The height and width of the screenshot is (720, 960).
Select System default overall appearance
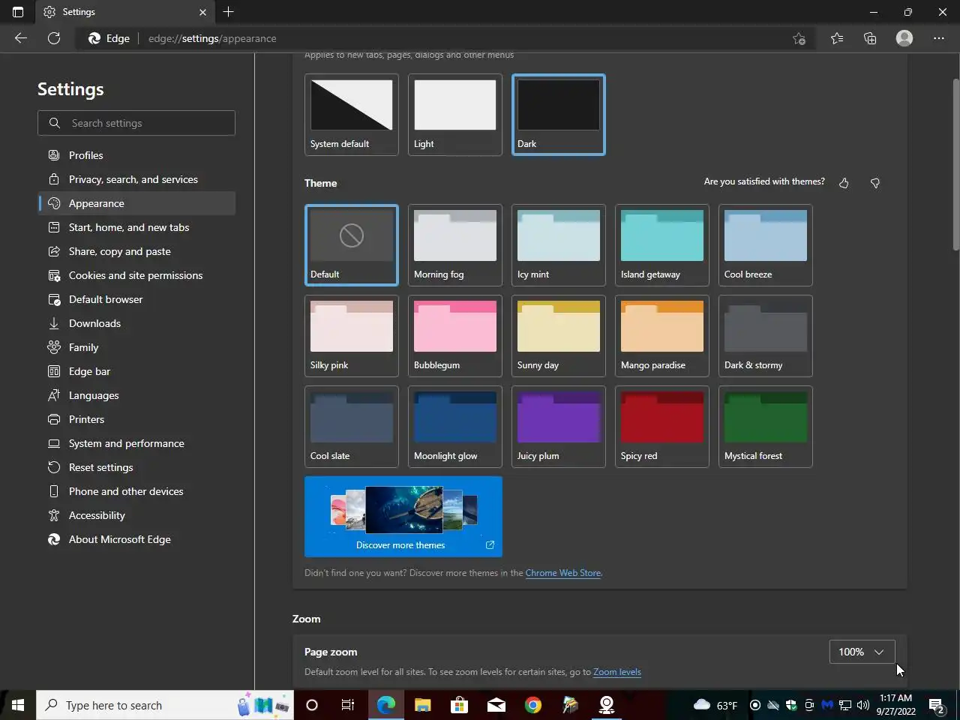click(x=351, y=115)
